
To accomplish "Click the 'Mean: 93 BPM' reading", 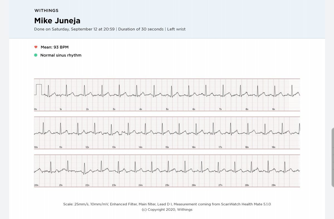I will [55, 47].
